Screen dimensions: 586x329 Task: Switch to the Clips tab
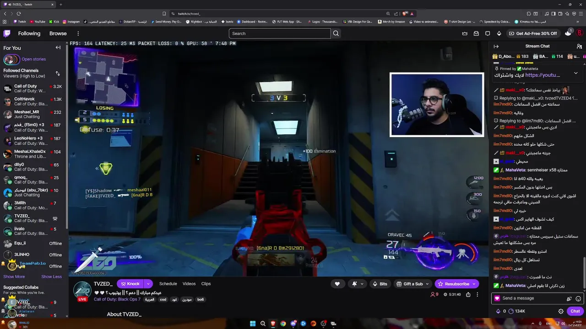tap(206, 284)
